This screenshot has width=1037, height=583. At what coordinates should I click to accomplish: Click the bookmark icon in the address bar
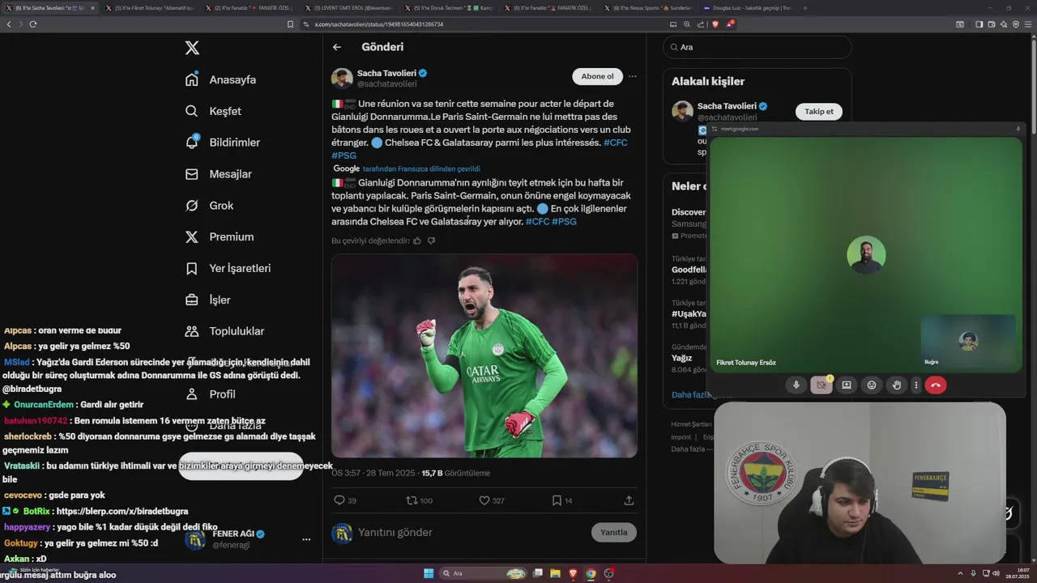tap(290, 24)
